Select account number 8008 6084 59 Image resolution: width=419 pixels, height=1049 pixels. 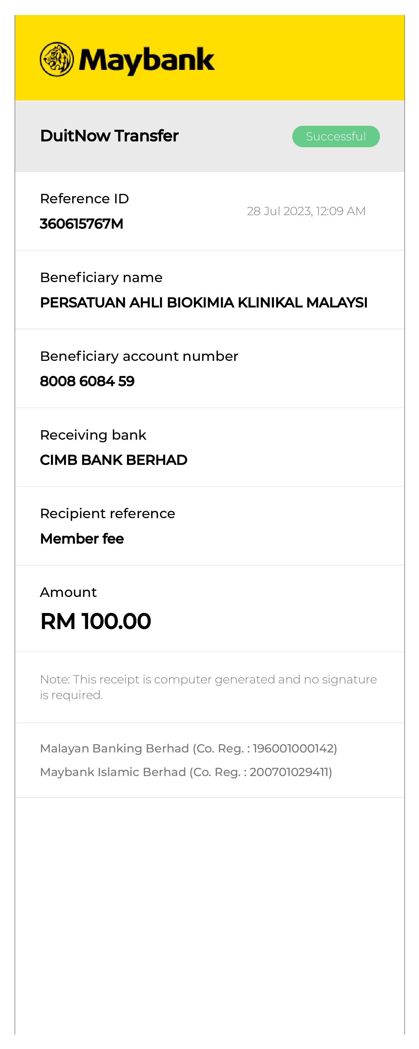coord(87,381)
